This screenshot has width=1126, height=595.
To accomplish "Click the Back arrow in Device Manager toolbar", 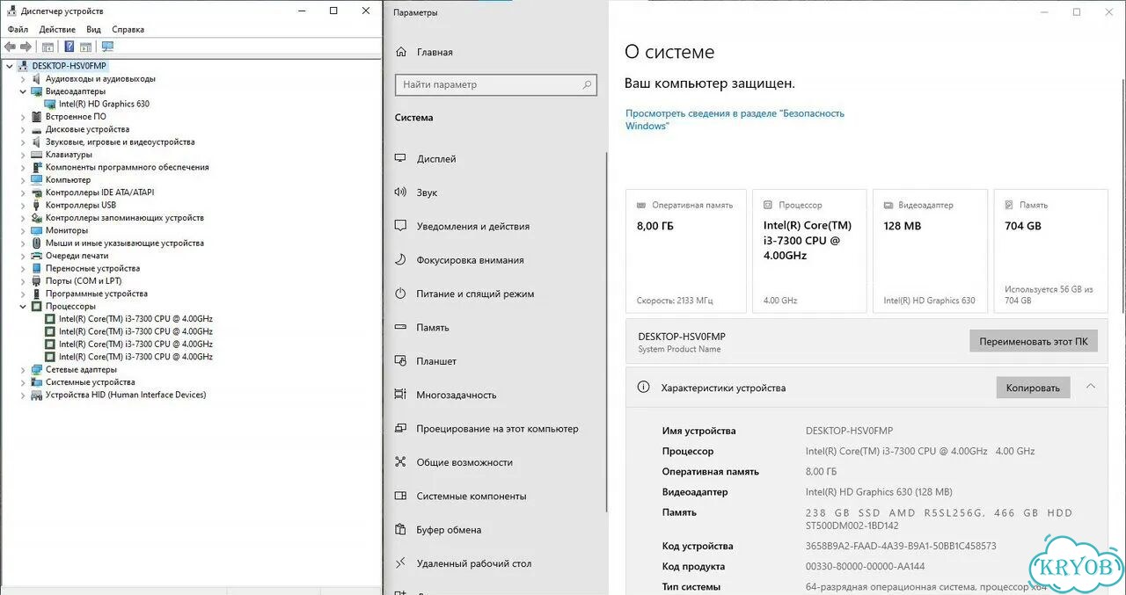I will point(11,47).
